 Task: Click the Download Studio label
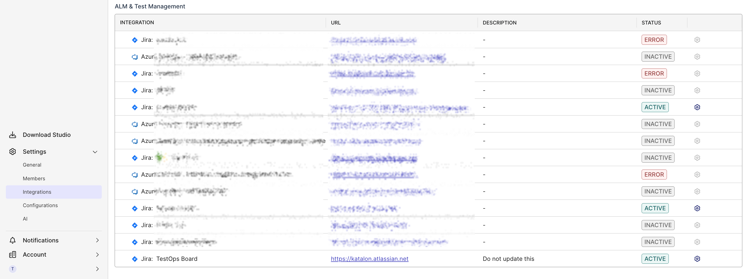tap(47, 135)
